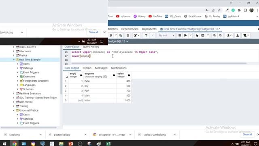The height and width of the screenshot is (146, 259).
Task: Open the Execute options dropdown arrow
Action: point(191,35)
